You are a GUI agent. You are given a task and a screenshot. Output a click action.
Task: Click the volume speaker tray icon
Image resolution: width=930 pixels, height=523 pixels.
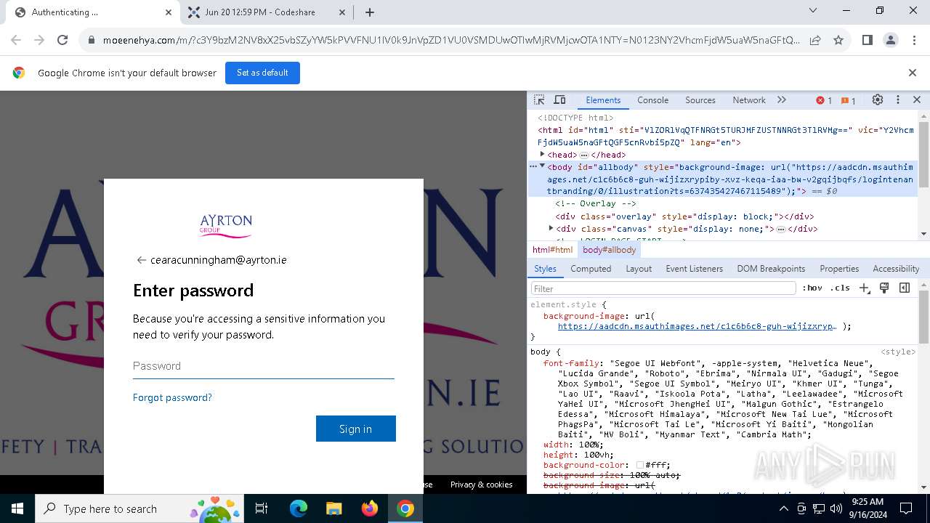tap(836, 508)
